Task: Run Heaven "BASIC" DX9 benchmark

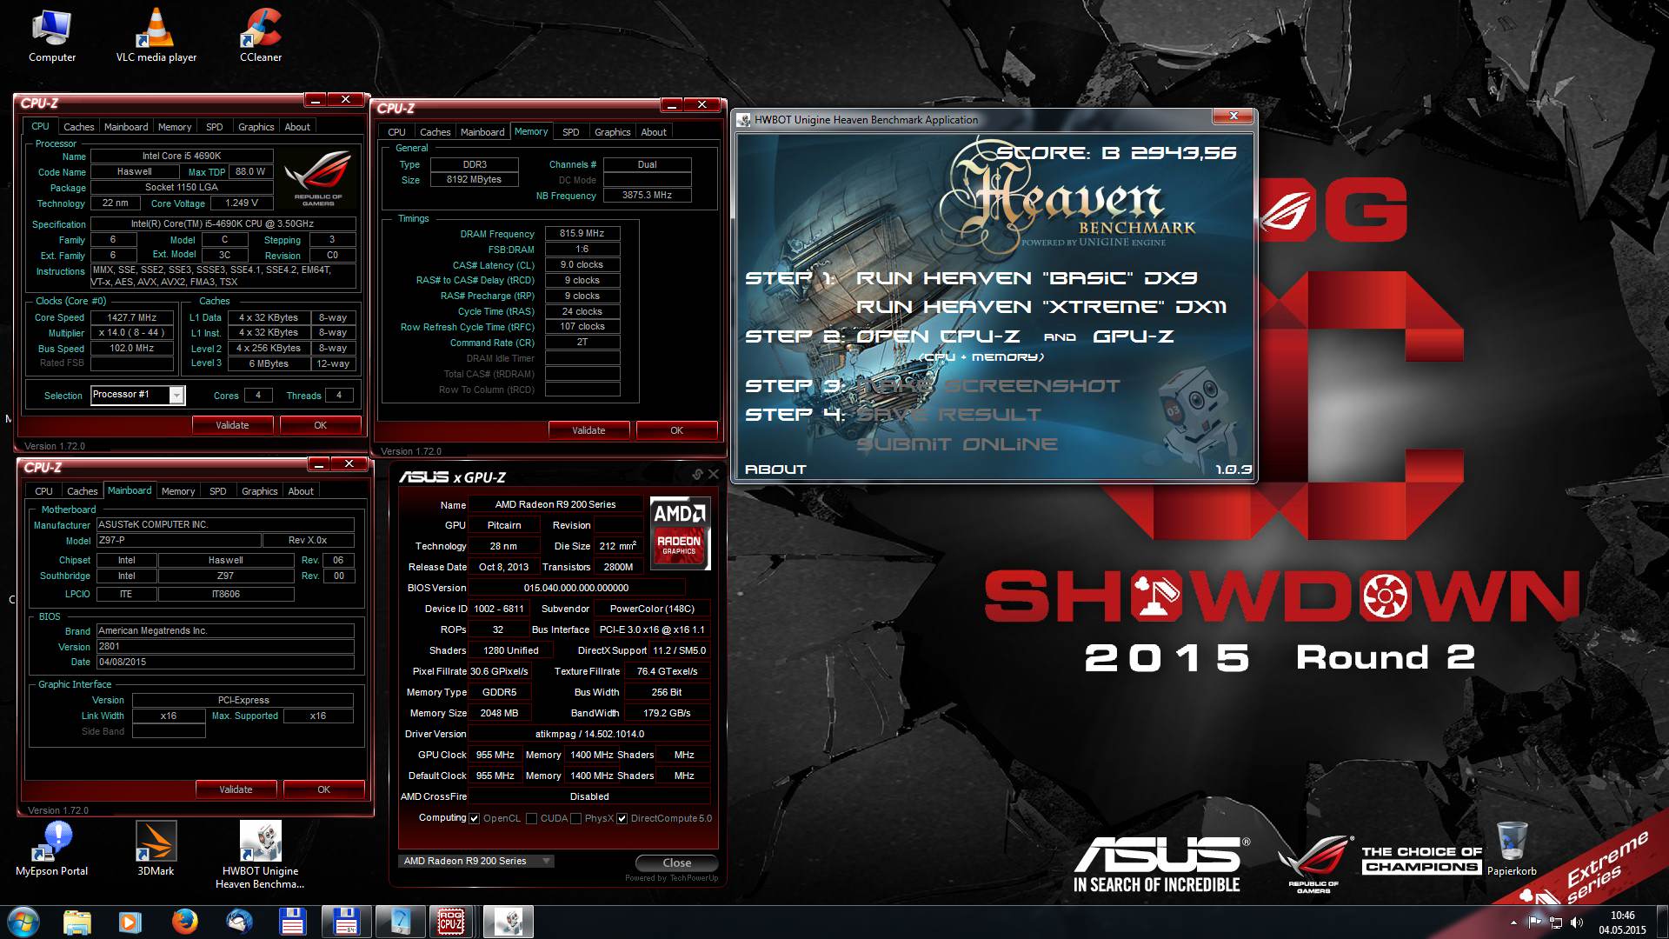Action: (x=1027, y=278)
